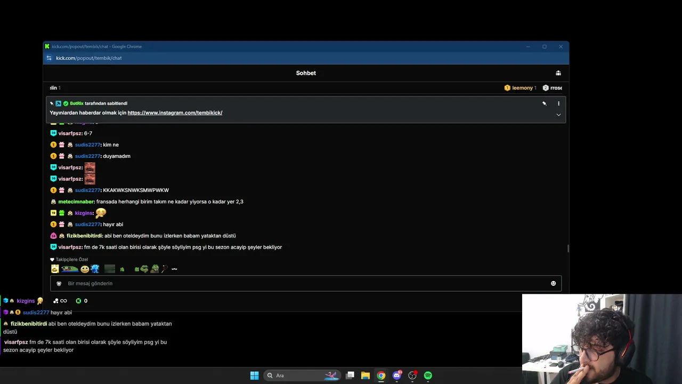The image size is (682, 384).
Task: Open the chat users icon beside Sohbet
Action: 558,73
